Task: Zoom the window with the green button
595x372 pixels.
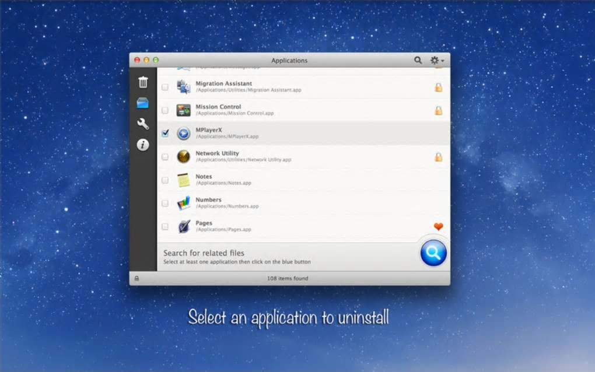Action: (x=156, y=60)
